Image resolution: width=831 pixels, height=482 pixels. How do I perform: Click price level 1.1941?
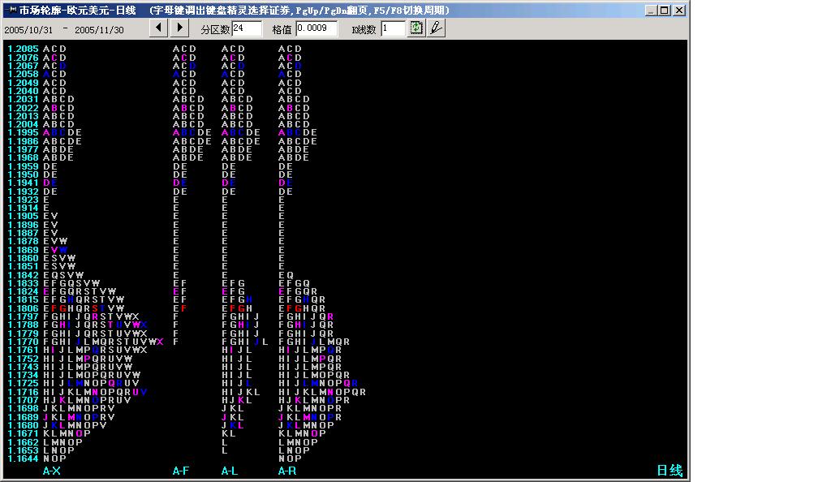point(24,183)
